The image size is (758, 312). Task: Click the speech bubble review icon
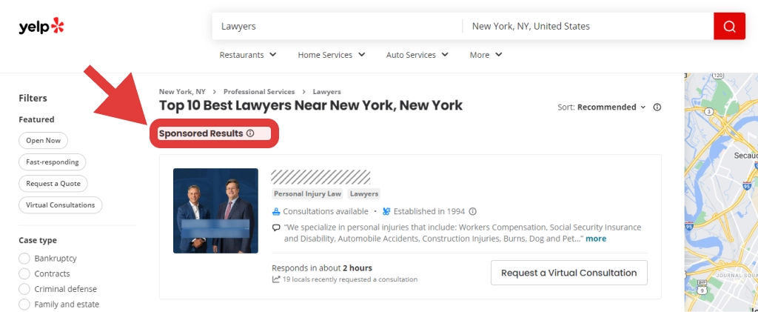click(x=276, y=228)
